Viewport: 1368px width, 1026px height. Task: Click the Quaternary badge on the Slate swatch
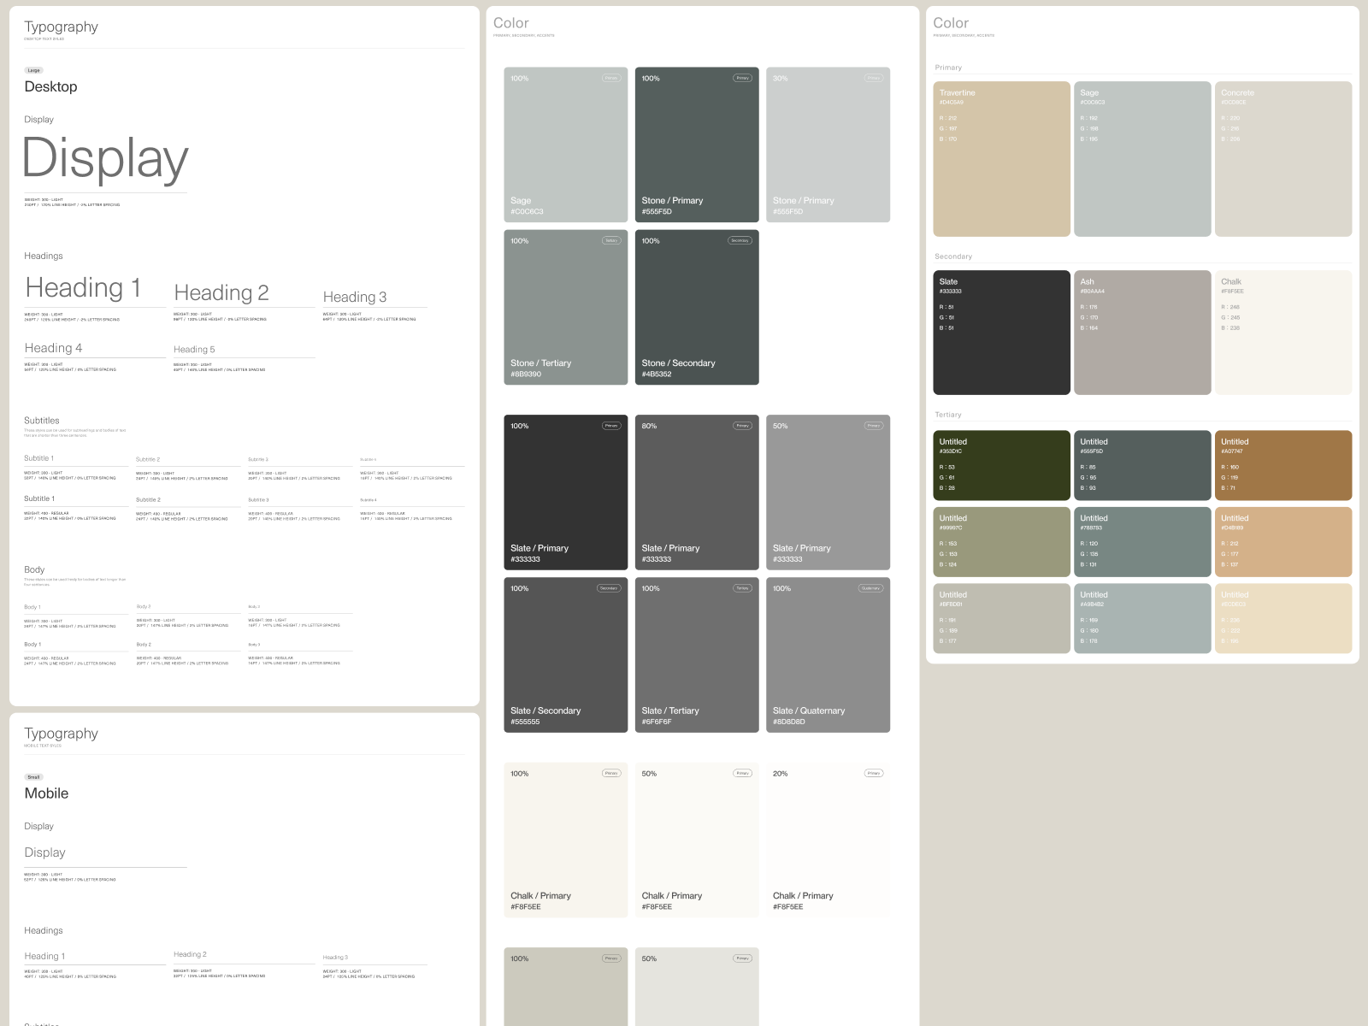coord(870,588)
